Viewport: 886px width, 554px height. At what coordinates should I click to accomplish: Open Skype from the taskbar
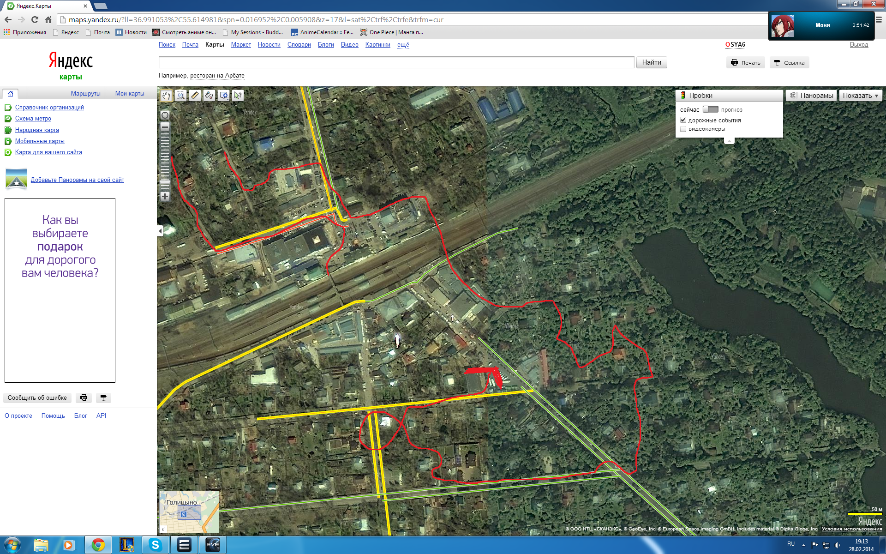pyautogui.click(x=155, y=545)
